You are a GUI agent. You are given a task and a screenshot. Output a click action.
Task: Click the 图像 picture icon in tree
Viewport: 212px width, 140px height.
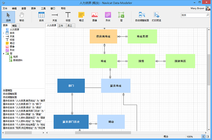pos(7,47)
